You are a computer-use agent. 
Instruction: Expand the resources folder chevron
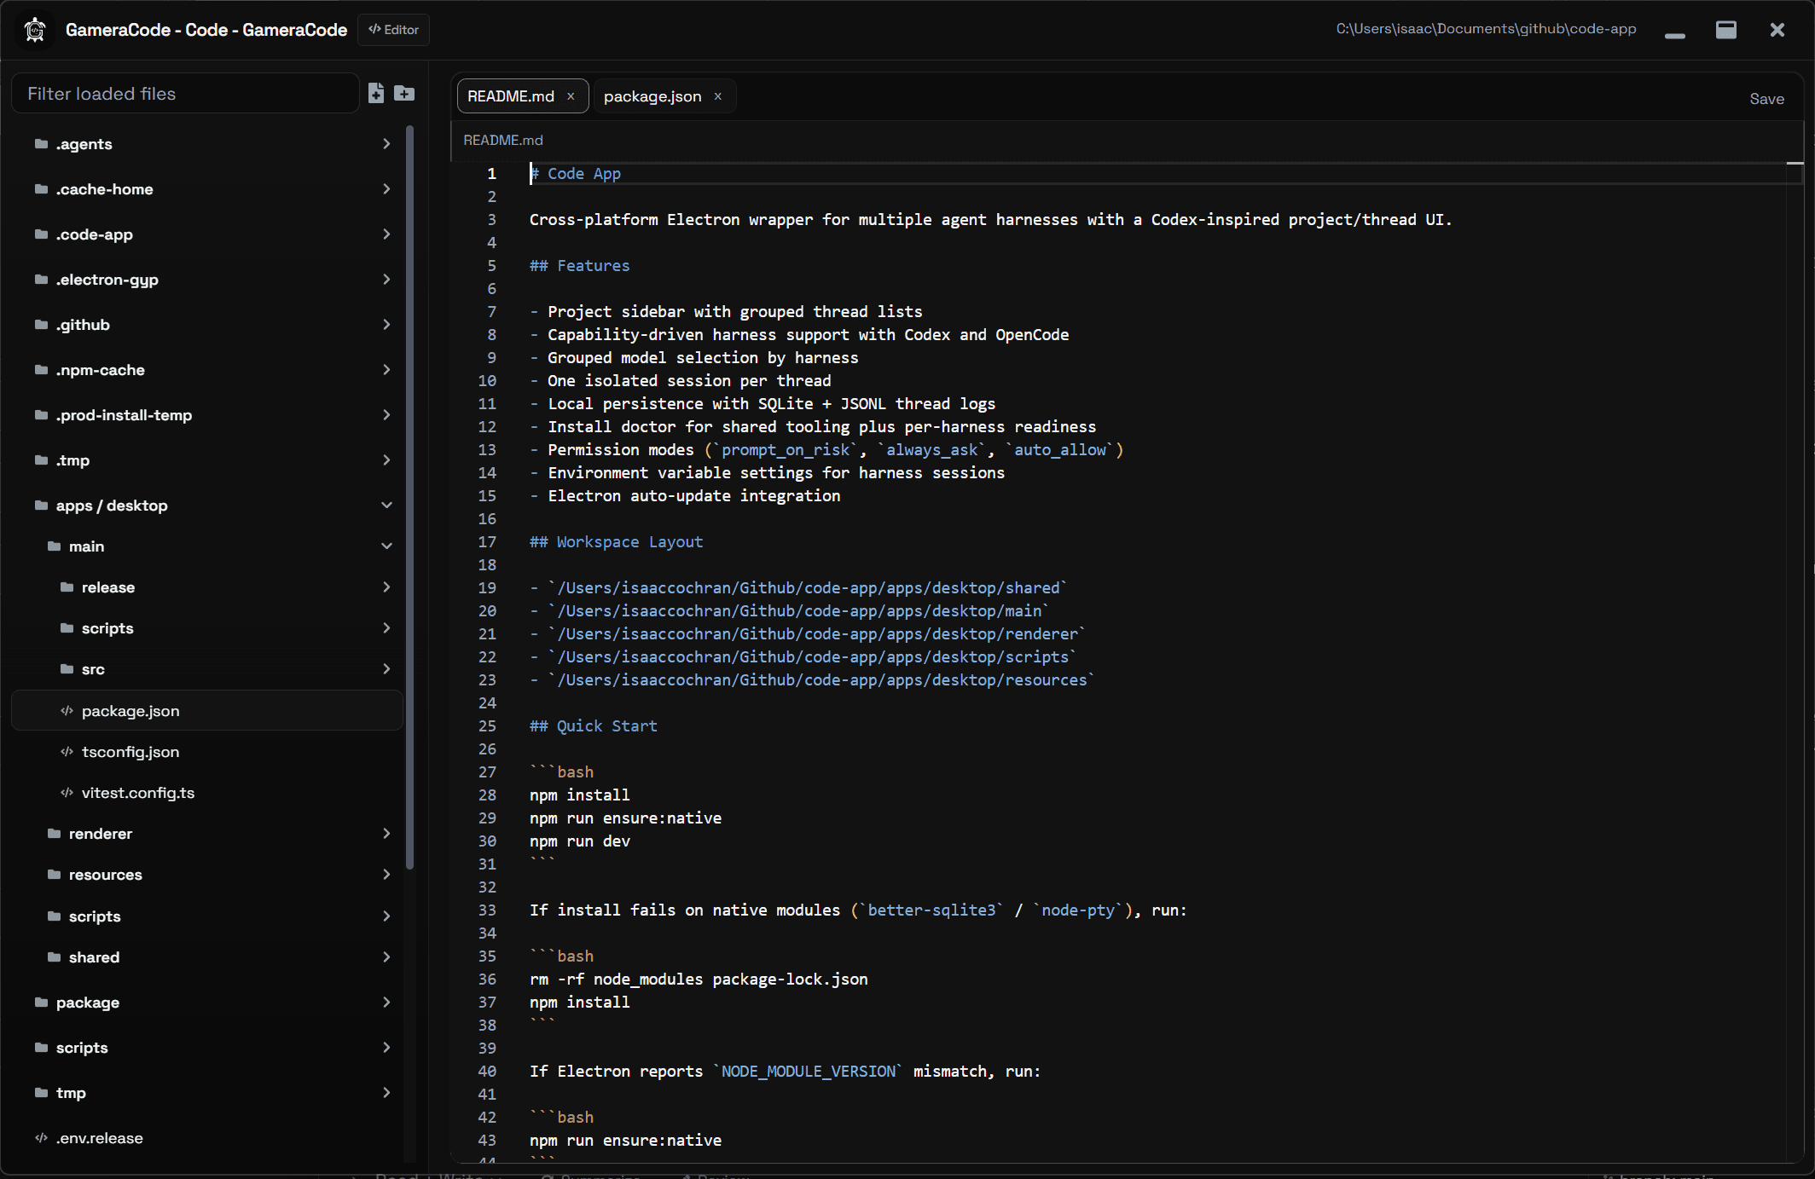(386, 874)
